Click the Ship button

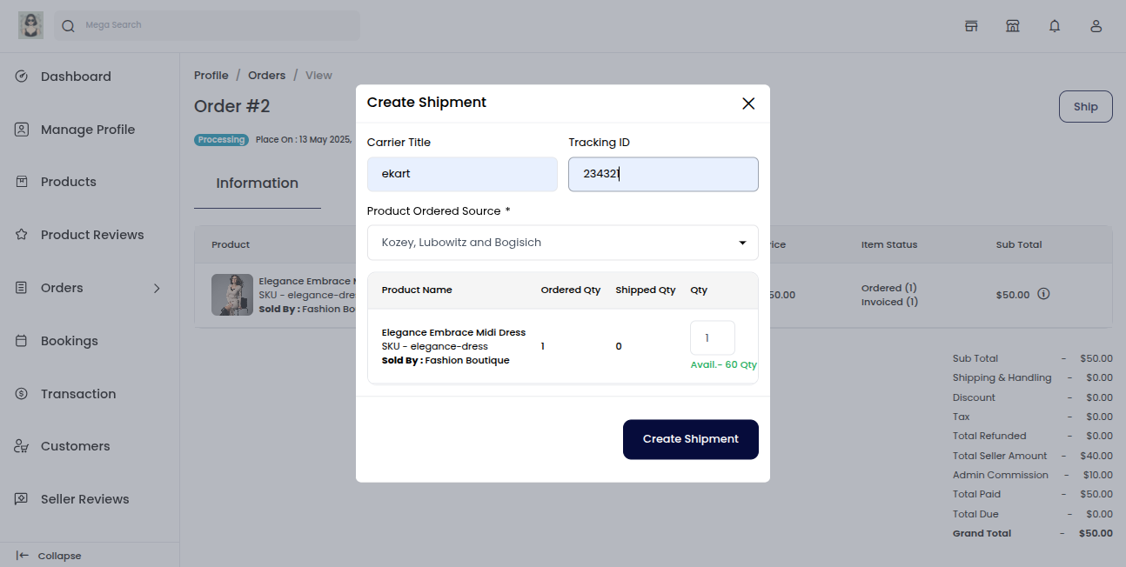[1085, 106]
